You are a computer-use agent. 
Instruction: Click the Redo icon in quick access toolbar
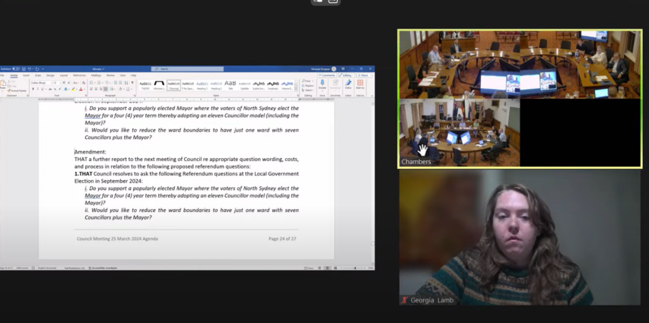(37, 69)
